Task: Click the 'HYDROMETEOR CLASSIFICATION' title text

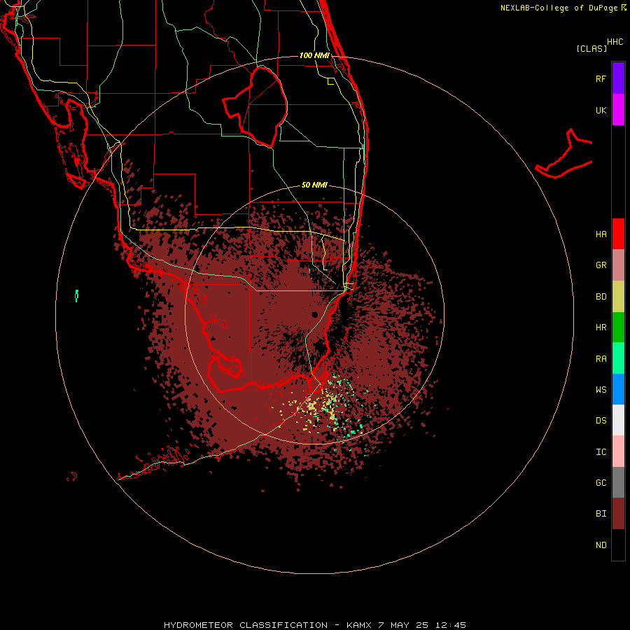Action: tap(246, 625)
